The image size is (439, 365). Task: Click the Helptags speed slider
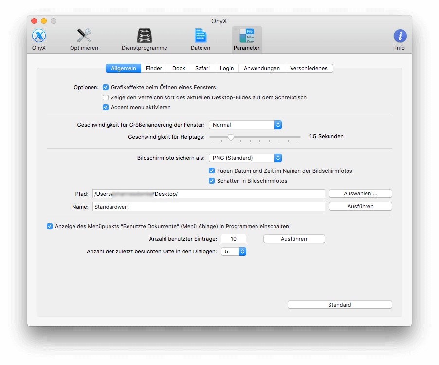255,137
